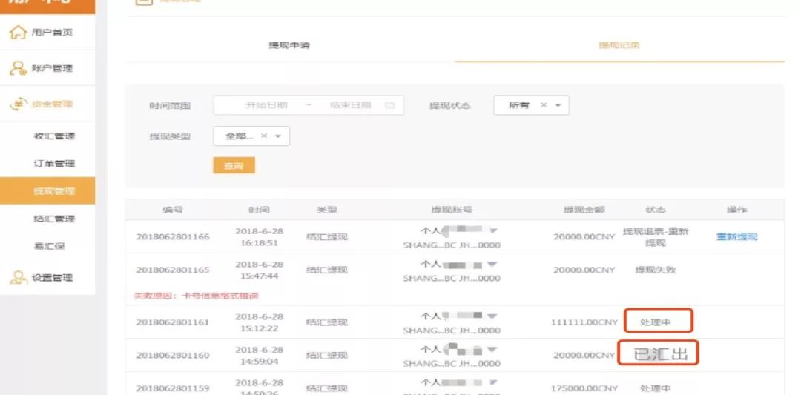Expand account arrow in row 2018062801160
This screenshot has height=395, width=801.
[492, 350]
